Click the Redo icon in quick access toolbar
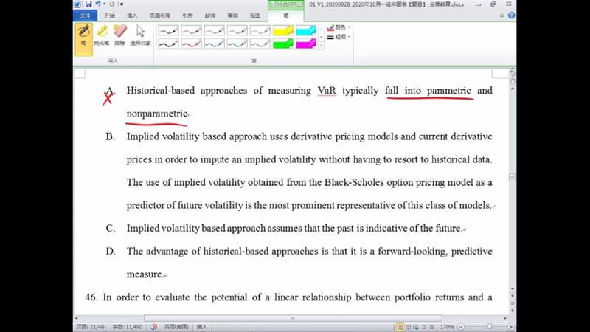Image resolution: width=590 pixels, height=332 pixels. point(112,4)
